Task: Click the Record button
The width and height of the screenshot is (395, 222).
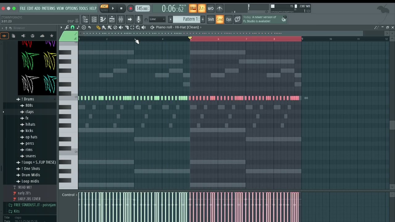Action: click(131, 9)
